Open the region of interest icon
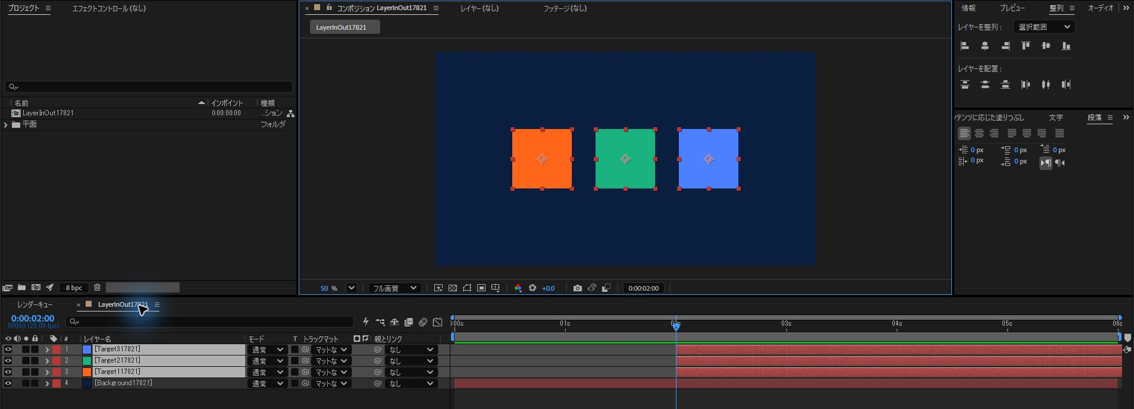This screenshot has height=409, width=1134. click(481, 288)
